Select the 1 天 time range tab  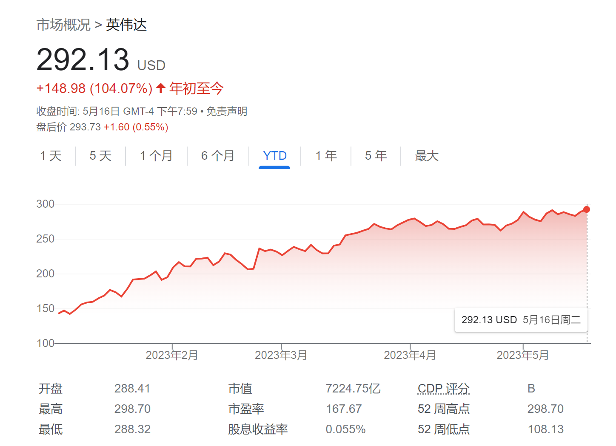(51, 156)
